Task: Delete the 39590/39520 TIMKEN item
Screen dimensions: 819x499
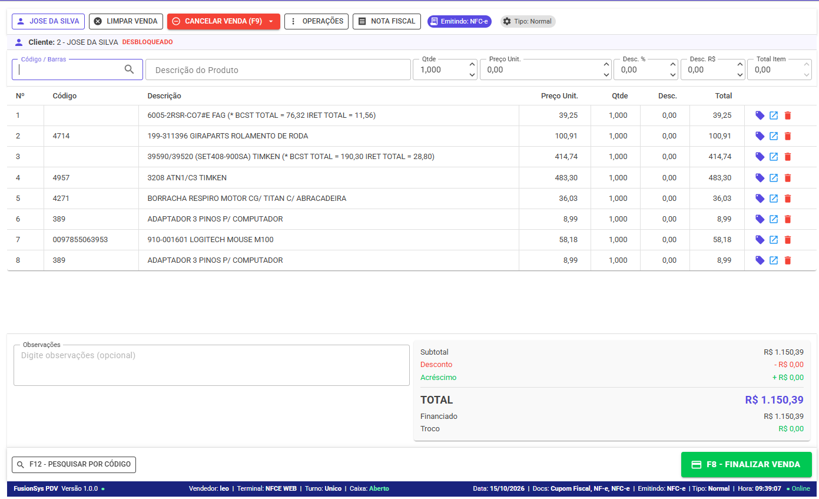Action: click(x=788, y=157)
